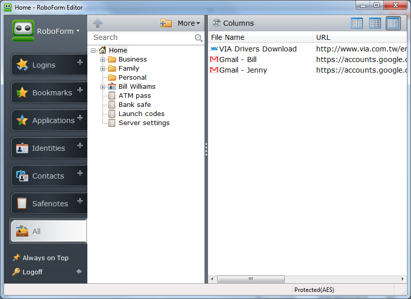Select the Family folder
The height and width of the screenshot is (299, 411).
coord(129,69)
